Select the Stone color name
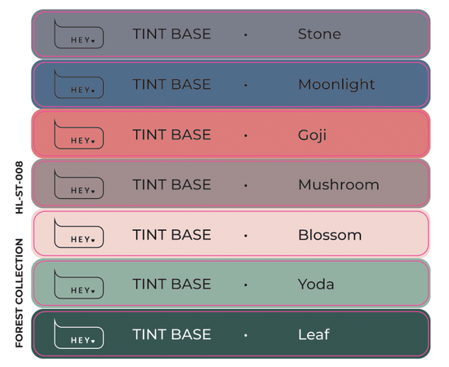Image resolution: width=449 pixels, height=367 pixels. pos(319,34)
